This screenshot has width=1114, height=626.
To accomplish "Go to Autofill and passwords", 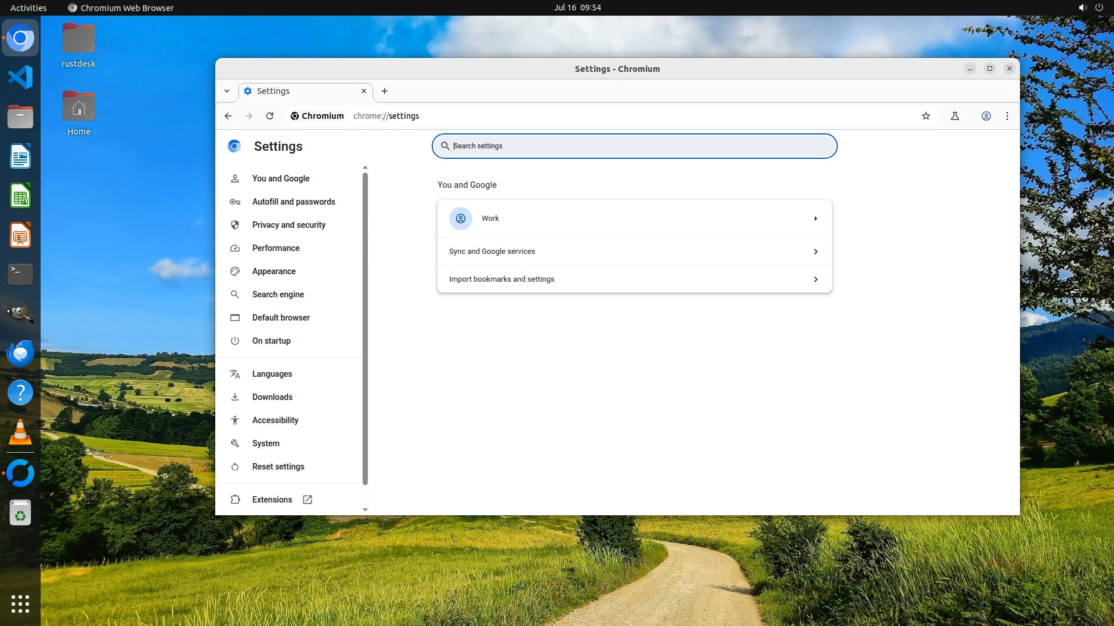I will point(293,202).
